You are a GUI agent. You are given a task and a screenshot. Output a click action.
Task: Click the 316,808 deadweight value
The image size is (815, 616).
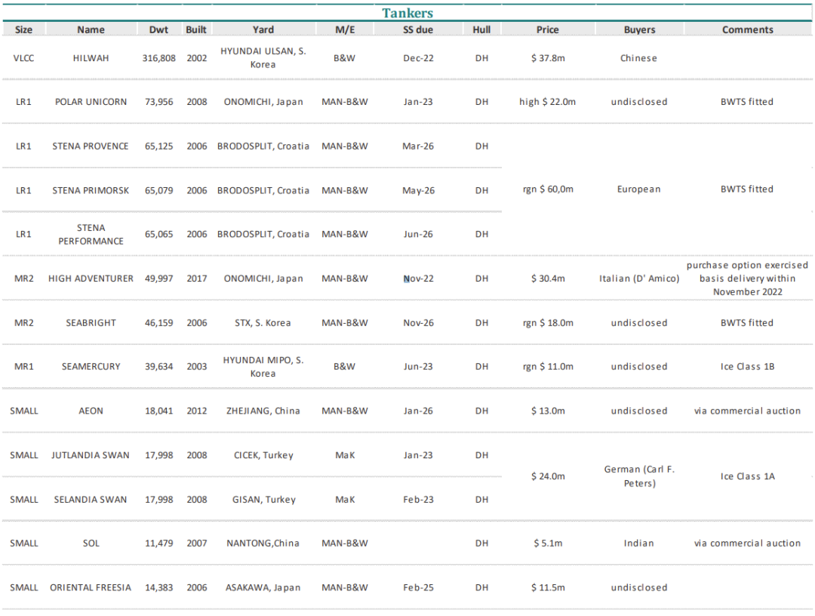coord(158,58)
